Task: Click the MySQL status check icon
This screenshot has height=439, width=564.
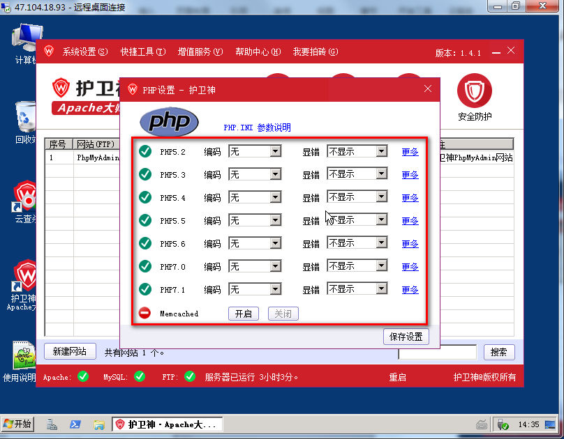Action: (140, 376)
